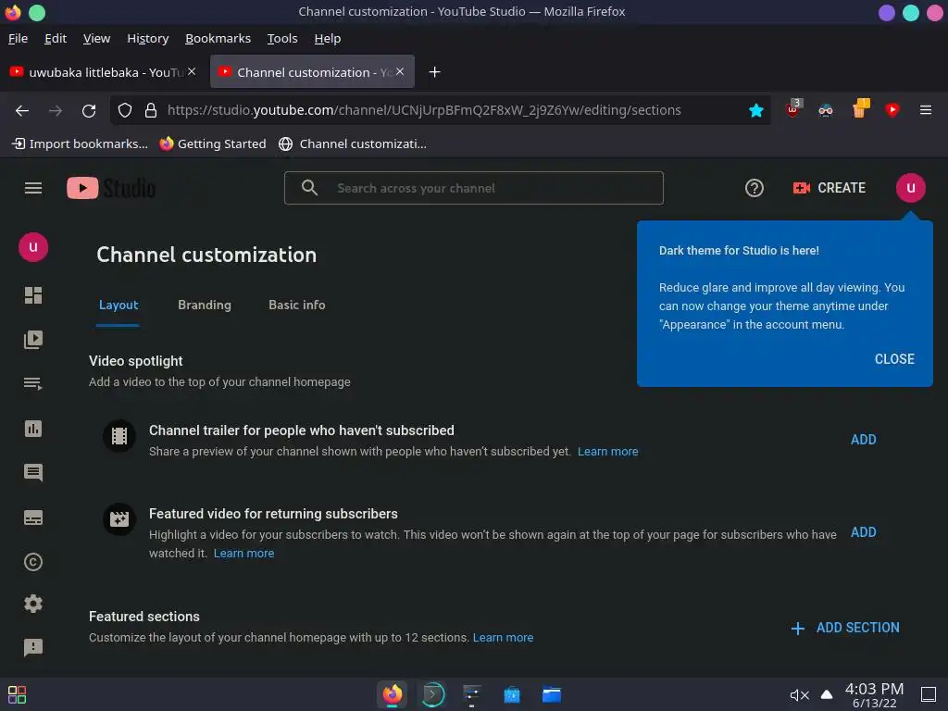Open Learn more link for featured video
Screen dimensions: 948x711
tap(243, 554)
